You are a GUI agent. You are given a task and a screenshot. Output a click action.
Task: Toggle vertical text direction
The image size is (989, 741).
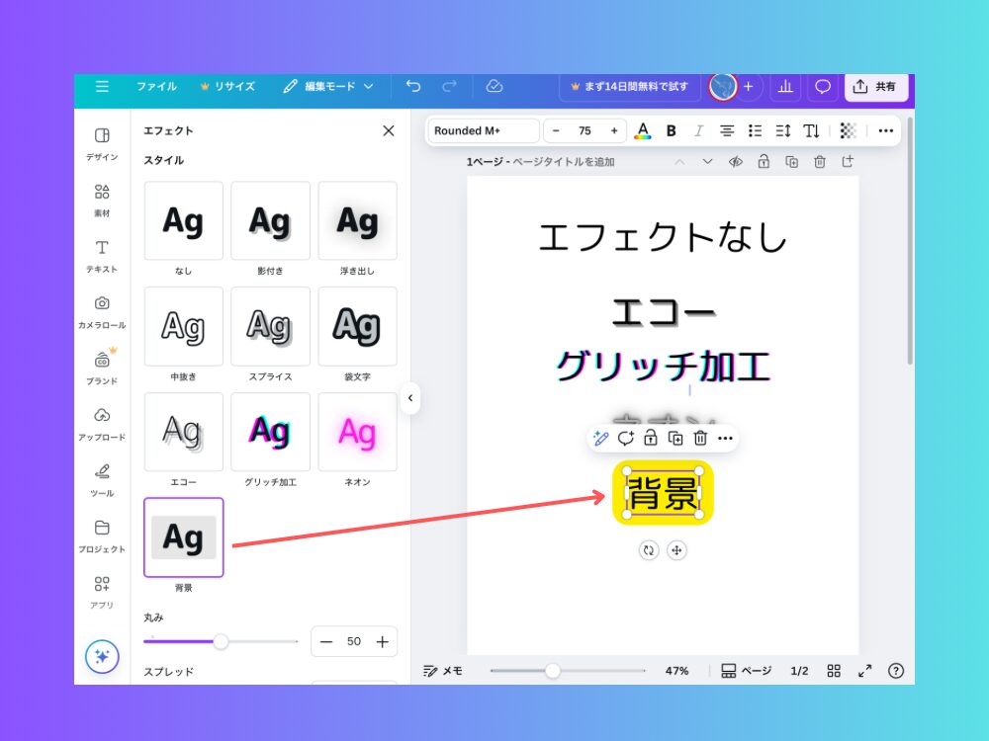click(x=811, y=130)
